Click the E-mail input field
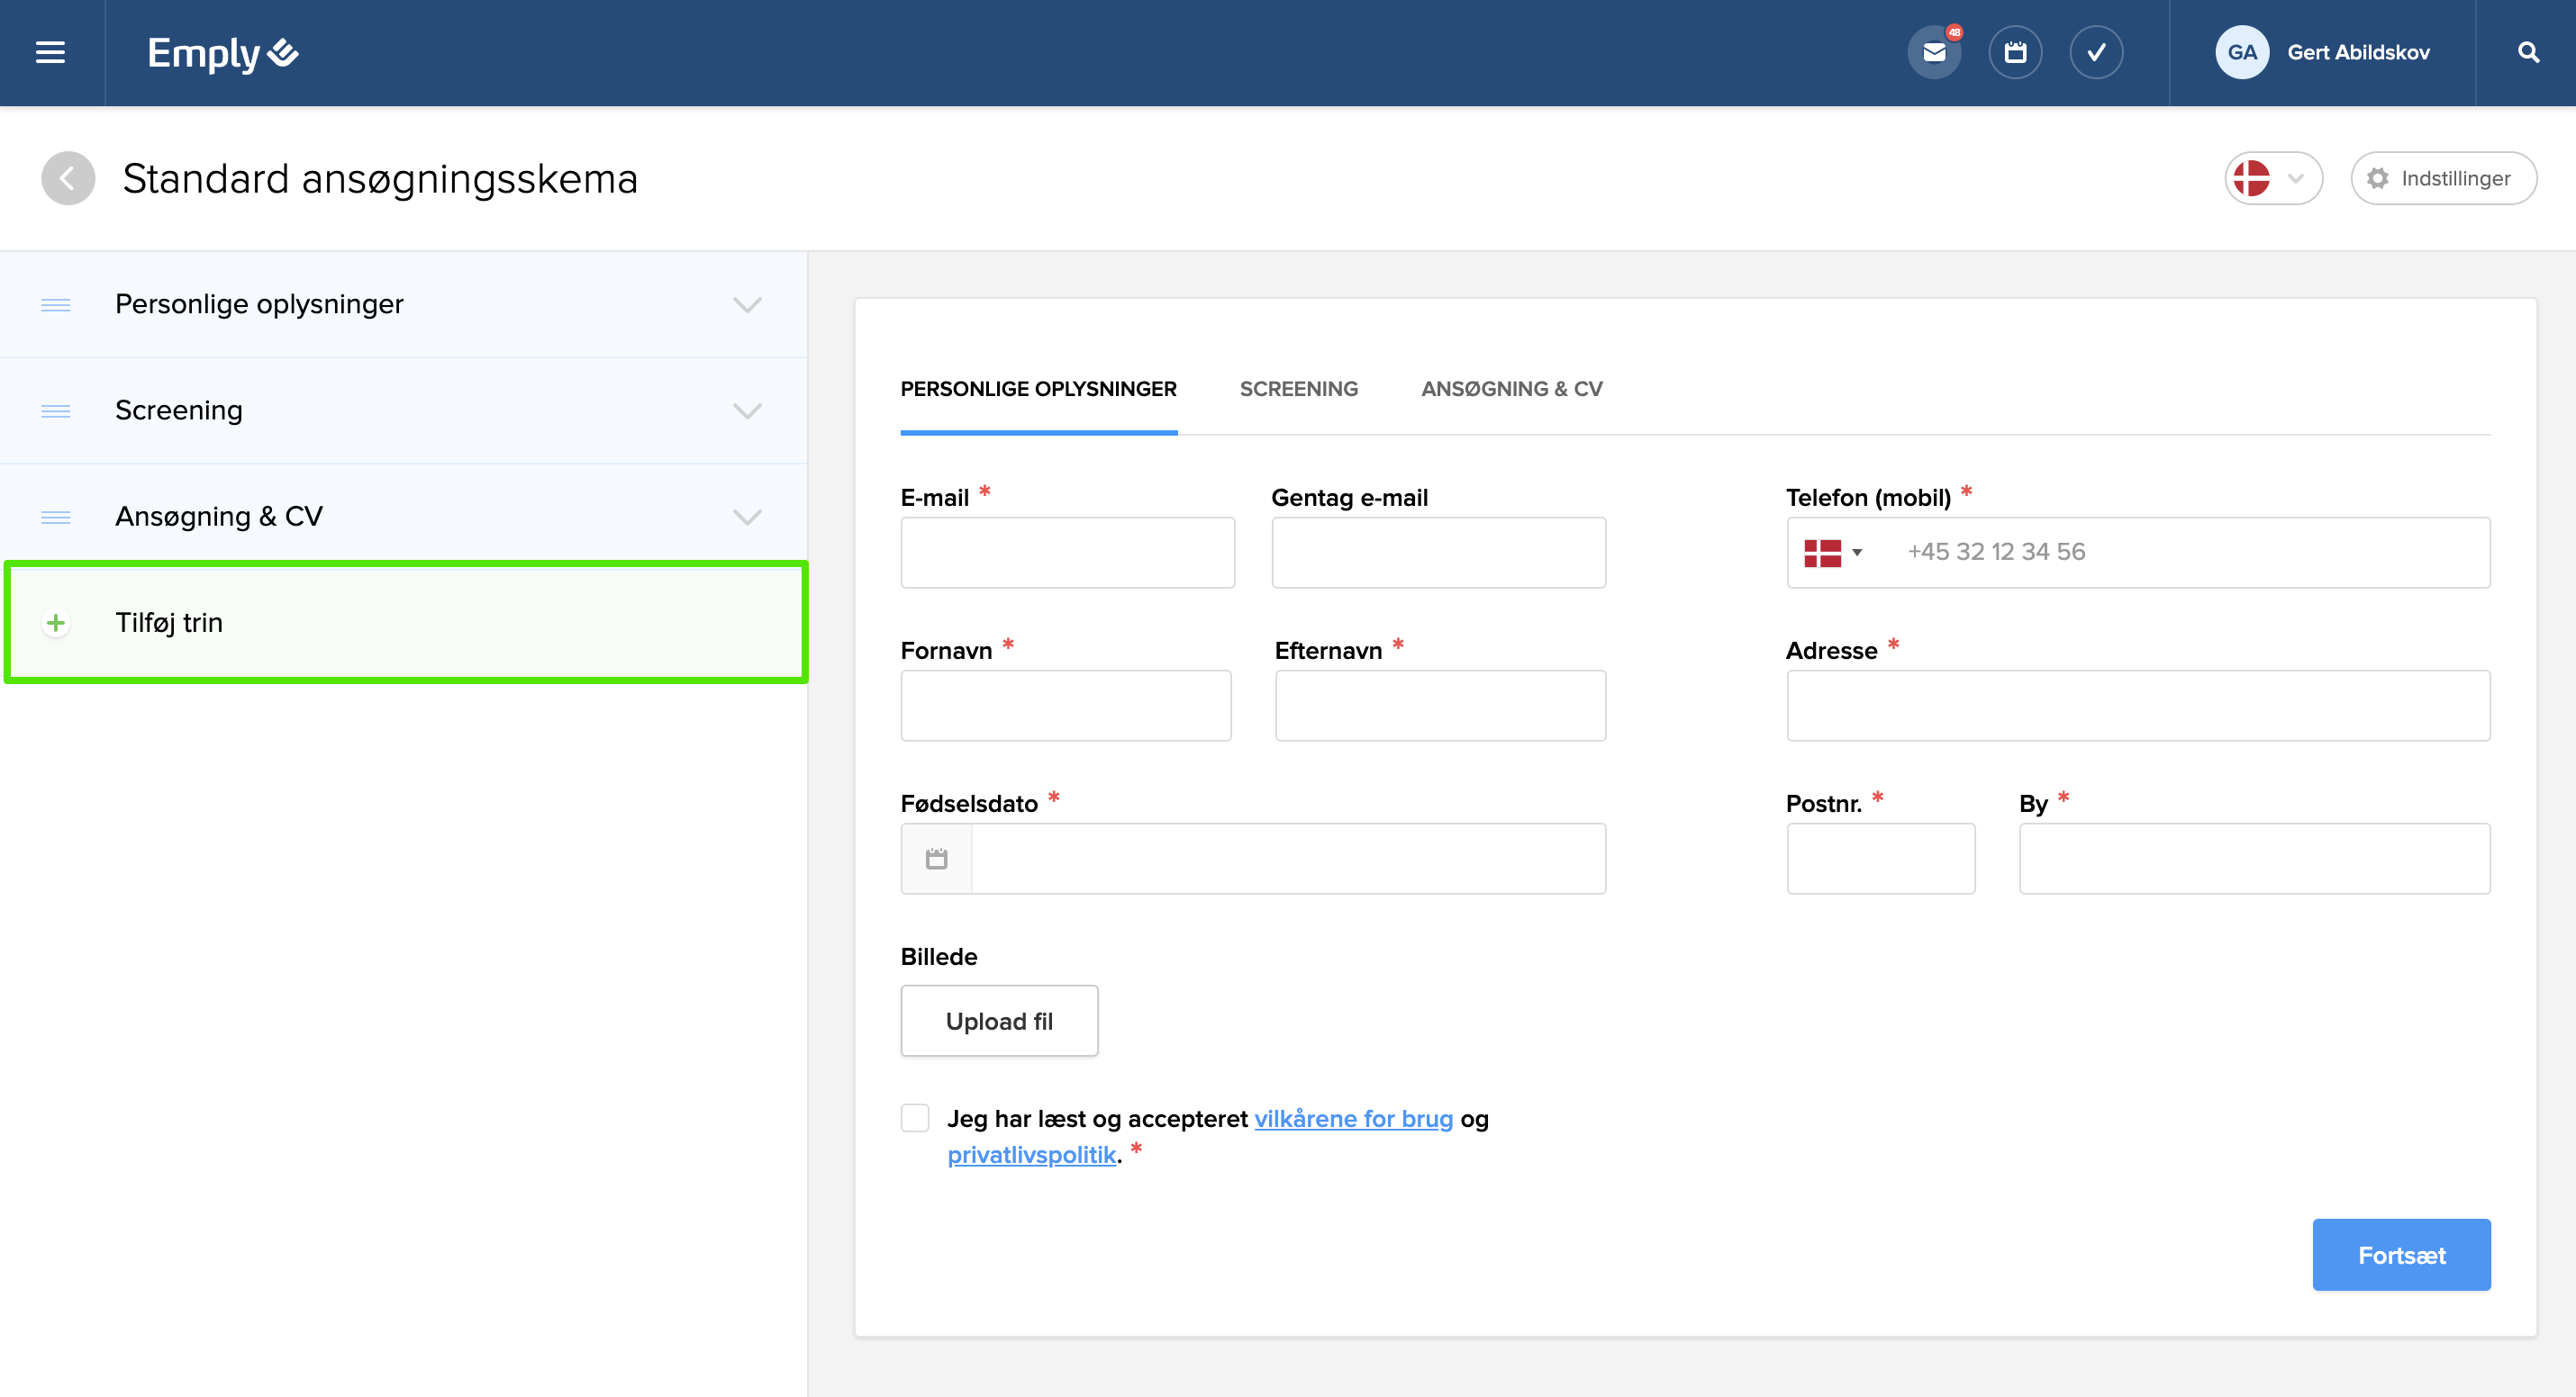This screenshot has height=1397, width=2576. [x=1067, y=553]
